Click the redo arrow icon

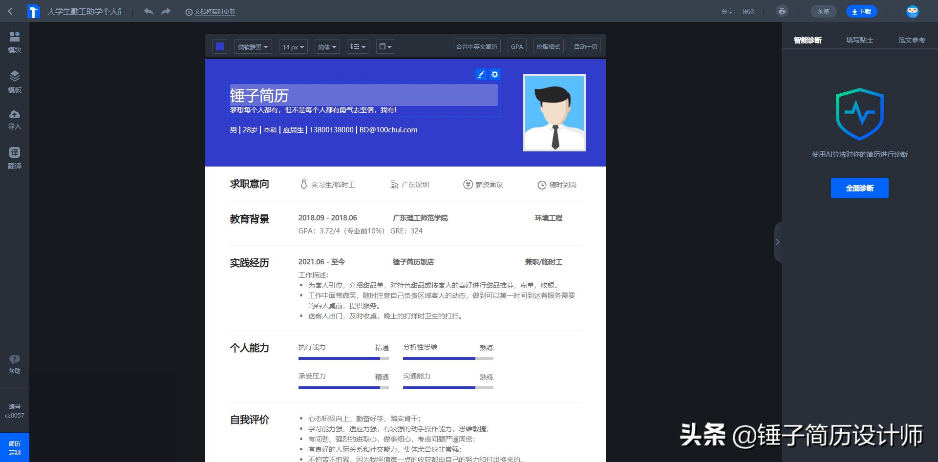click(x=166, y=11)
